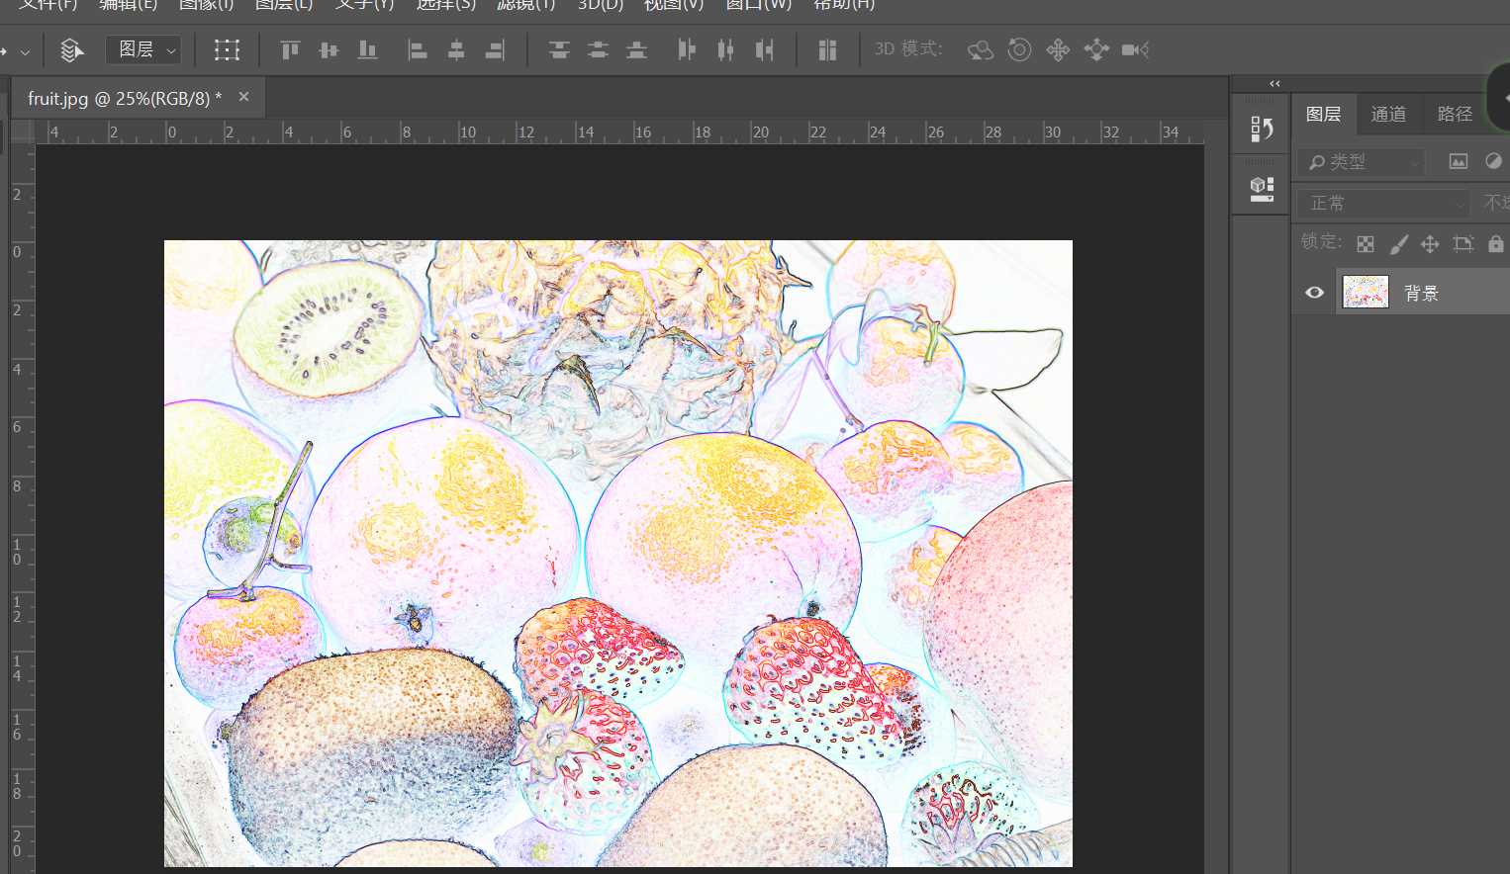This screenshot has width=1510, height=874.
Task: Select 3D scale camera mode icon
Action: click(1135, 49)
